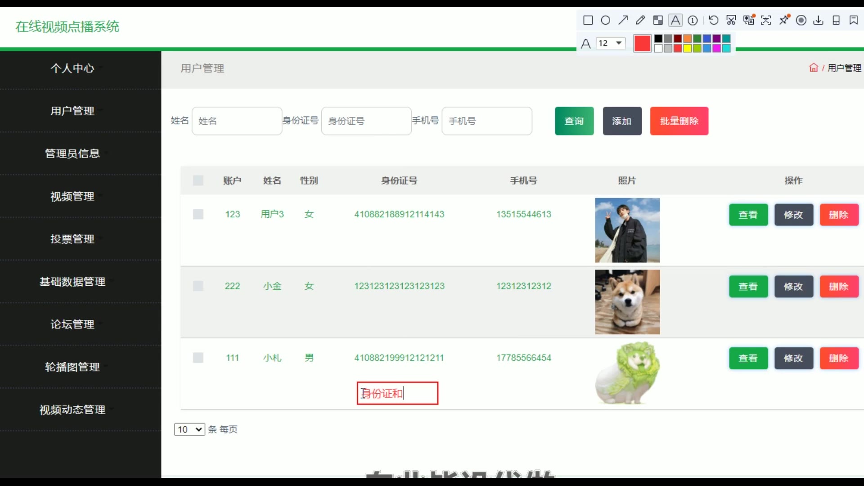Open the rows-per-page 10 dropdown
Screen dimensions: 864x486
pos(189,429)
